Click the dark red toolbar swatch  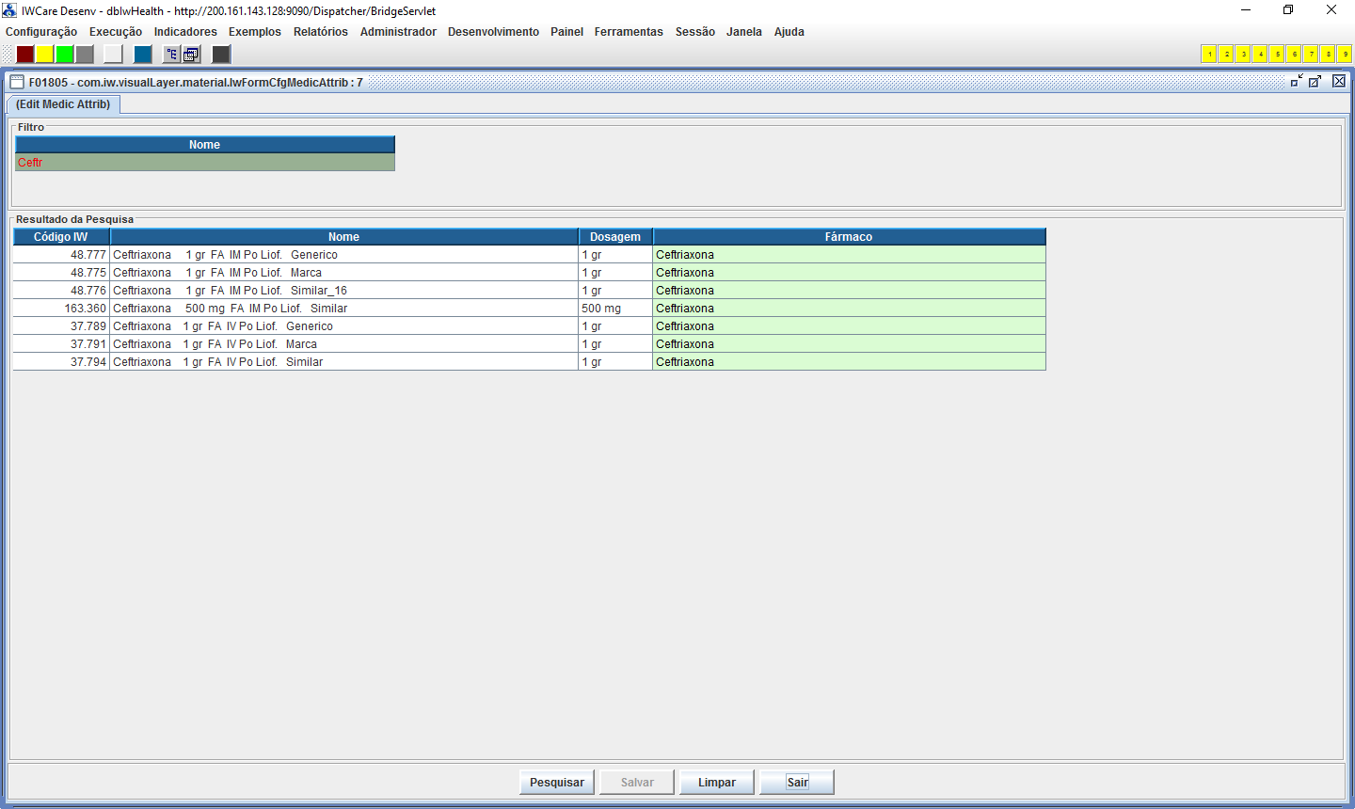click(x=25, y=55)
